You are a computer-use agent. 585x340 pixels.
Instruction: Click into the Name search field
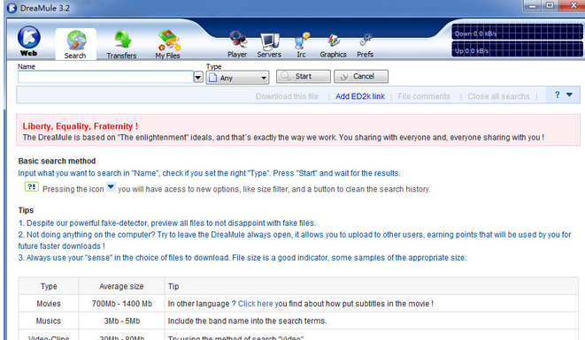coord(105,77)
